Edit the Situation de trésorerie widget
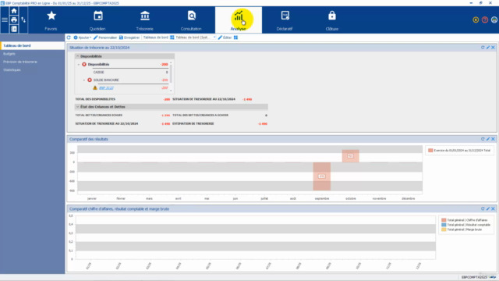The width and height of the screenshot is (499, 281). point(488,48)
